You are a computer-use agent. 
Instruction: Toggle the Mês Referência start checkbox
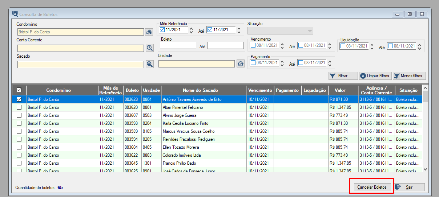(x=162, y=30)
